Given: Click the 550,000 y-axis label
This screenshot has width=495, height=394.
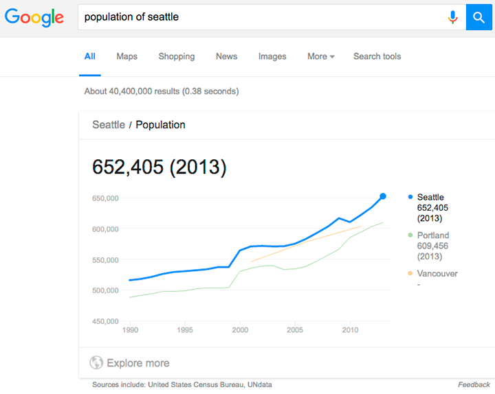Looking at the screenshot, I should 105,260.
